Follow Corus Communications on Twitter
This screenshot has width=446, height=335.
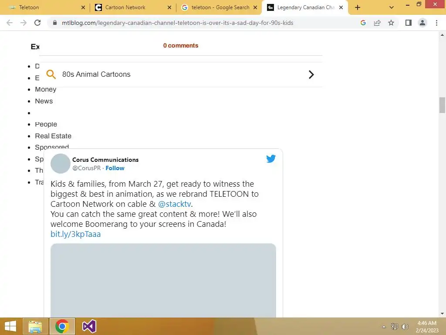pyautogui.click(x=115, y=168)
